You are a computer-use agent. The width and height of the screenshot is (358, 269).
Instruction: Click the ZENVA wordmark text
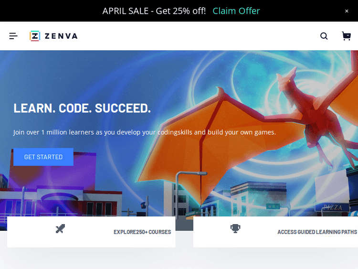pyautogui.click(x=61, y=36)
